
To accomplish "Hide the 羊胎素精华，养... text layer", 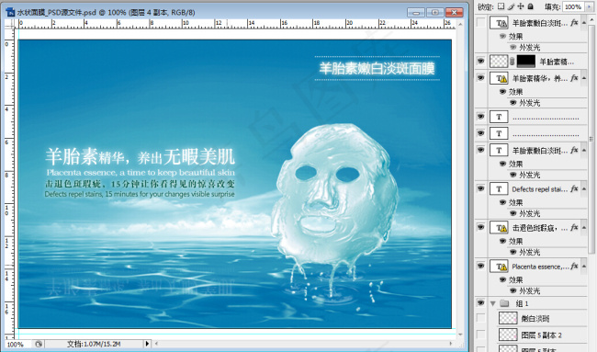I will click(481, 78).
